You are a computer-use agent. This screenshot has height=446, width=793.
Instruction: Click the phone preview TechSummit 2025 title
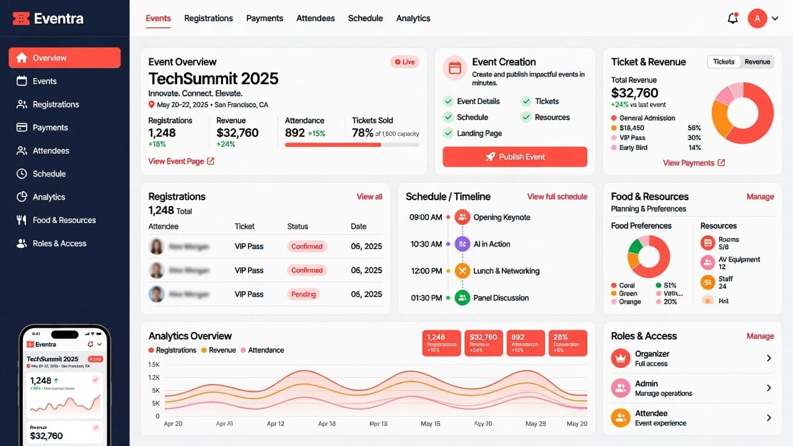click(x=53, y=359)
